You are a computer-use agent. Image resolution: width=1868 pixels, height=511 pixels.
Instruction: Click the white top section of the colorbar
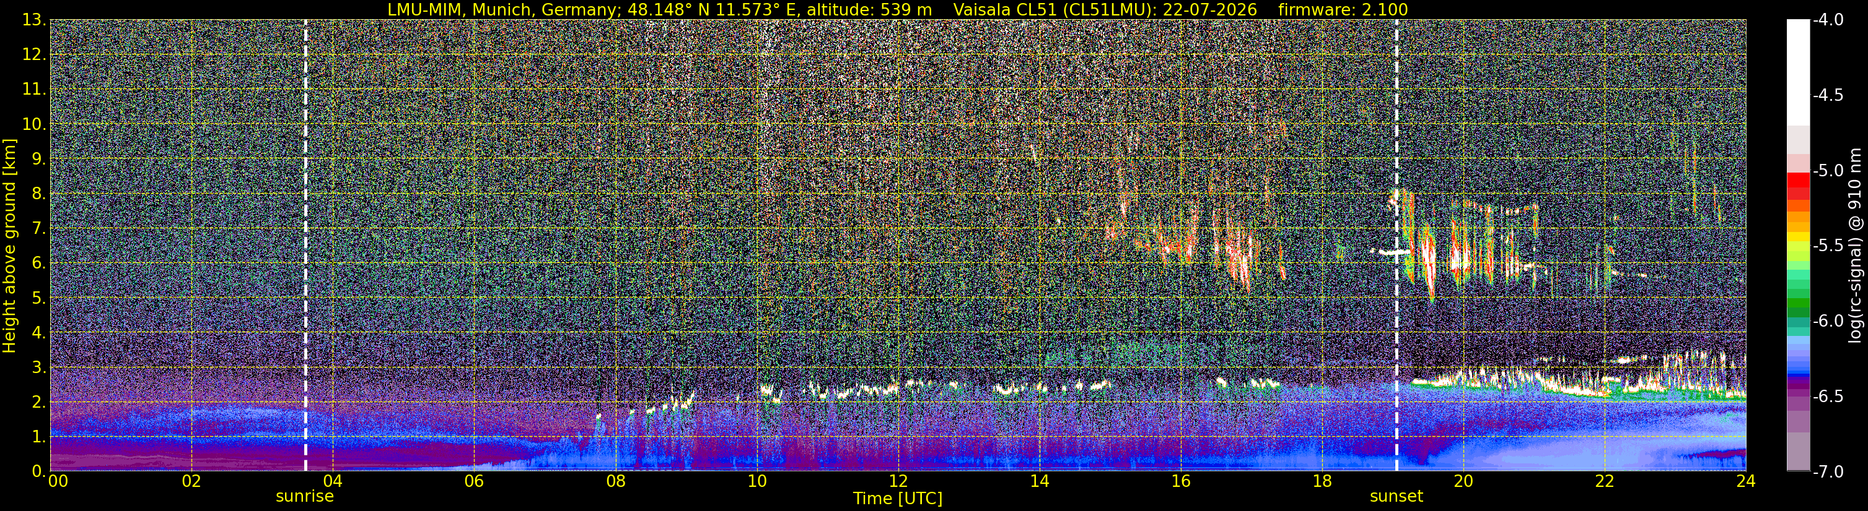1799,72
